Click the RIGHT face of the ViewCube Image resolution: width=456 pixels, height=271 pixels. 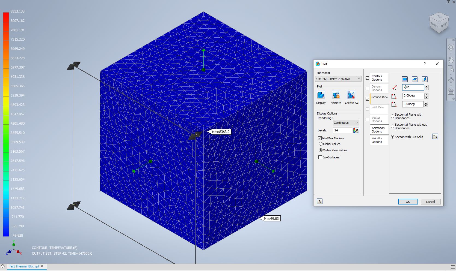444,25
